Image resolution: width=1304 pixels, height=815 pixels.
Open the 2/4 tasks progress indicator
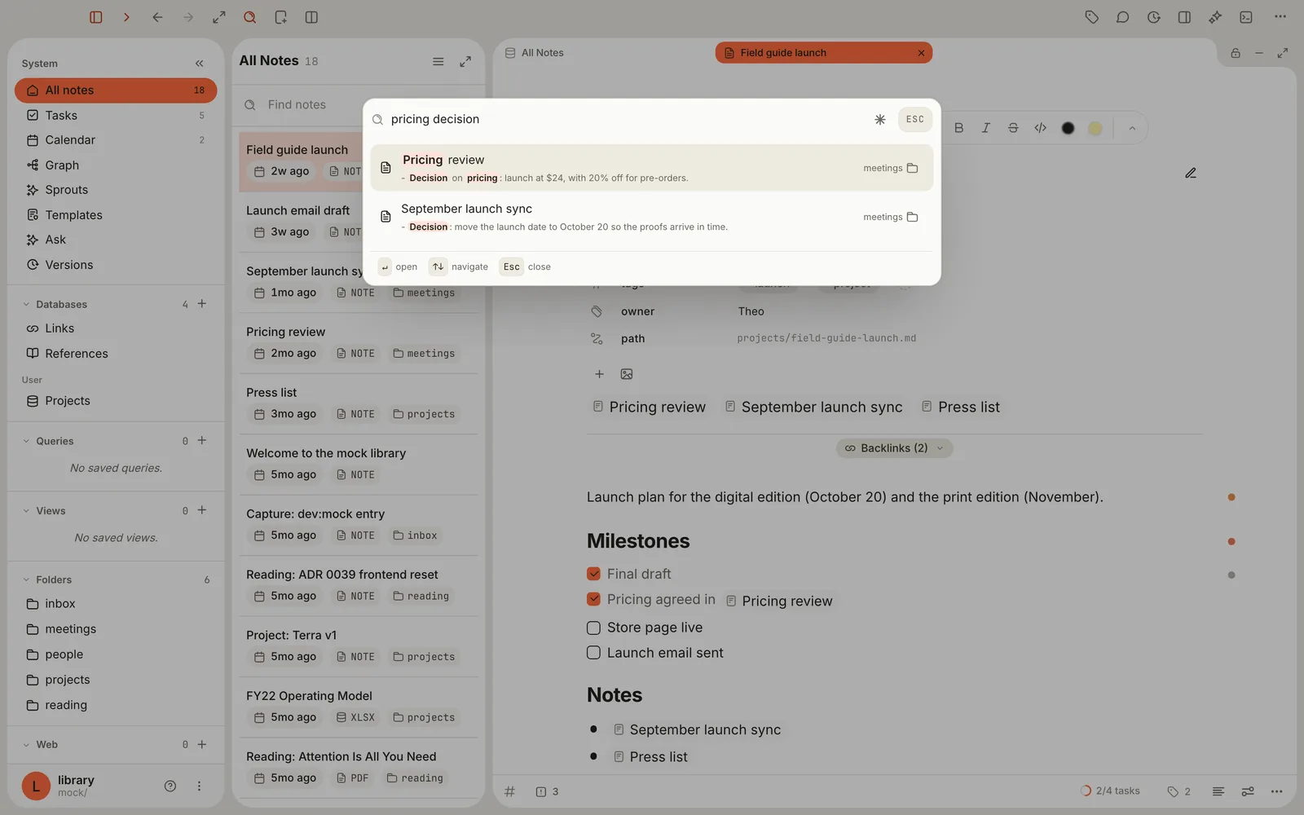[x=1110, y=791]
